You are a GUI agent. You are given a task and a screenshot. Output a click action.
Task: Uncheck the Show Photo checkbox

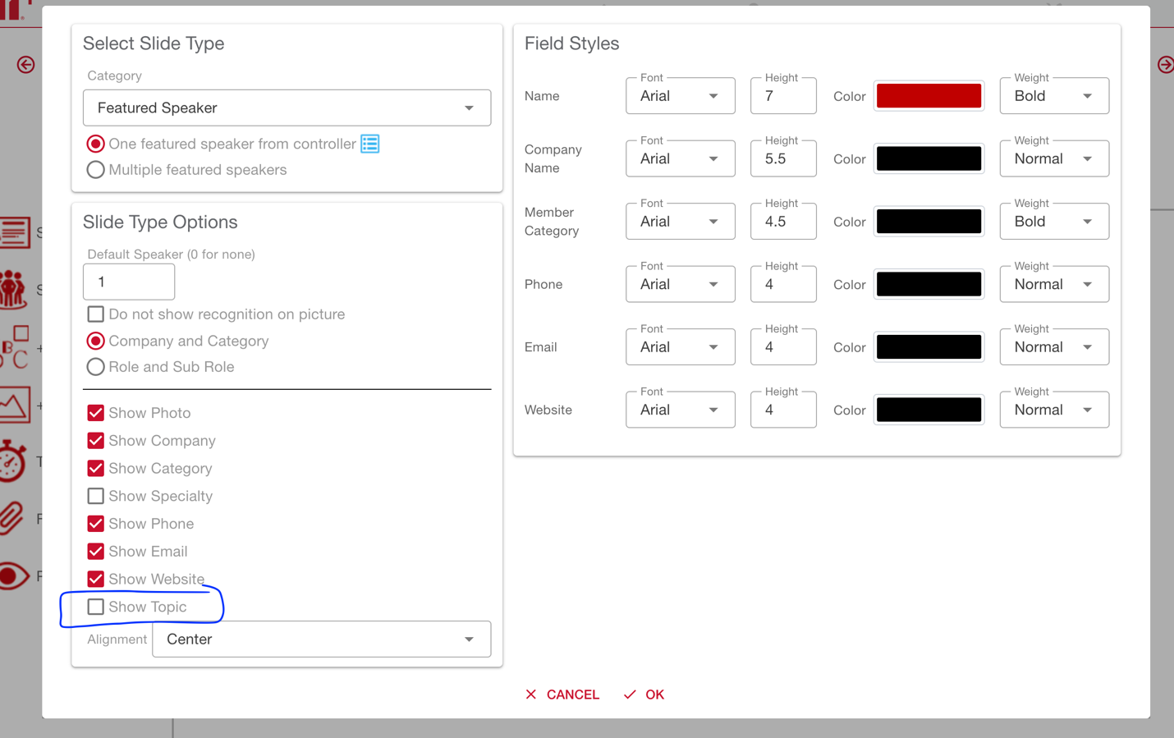pyautogui.click(x=96, y=413)
